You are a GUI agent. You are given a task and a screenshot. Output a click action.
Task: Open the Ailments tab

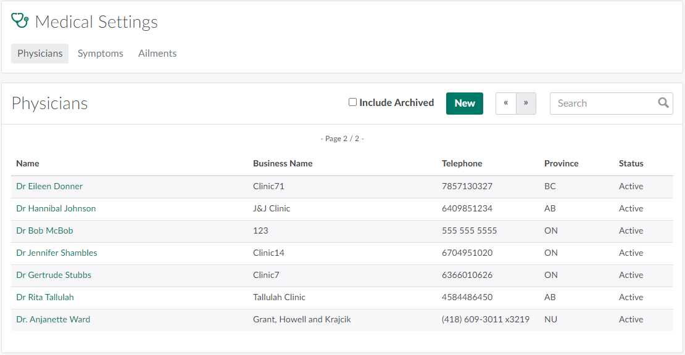(x=157, y=54)
